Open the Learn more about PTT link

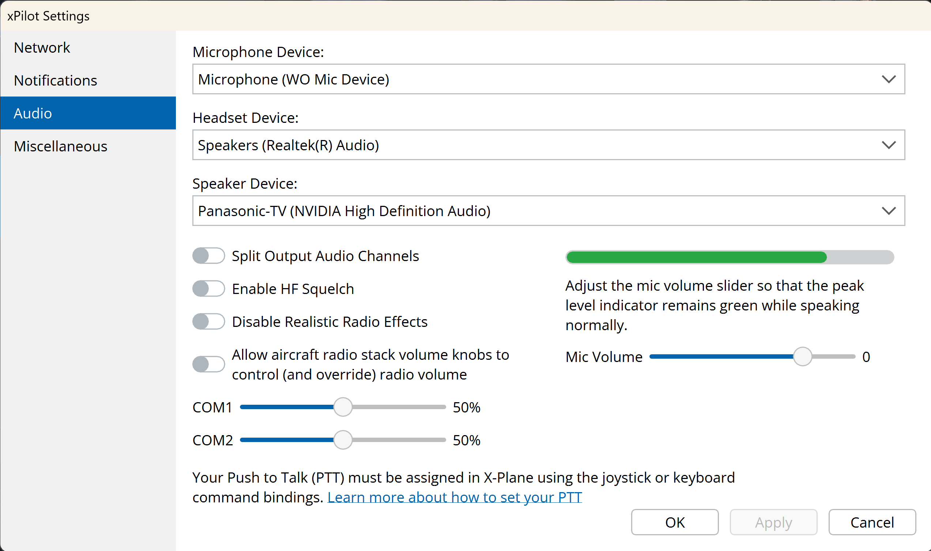click(454, 497)
